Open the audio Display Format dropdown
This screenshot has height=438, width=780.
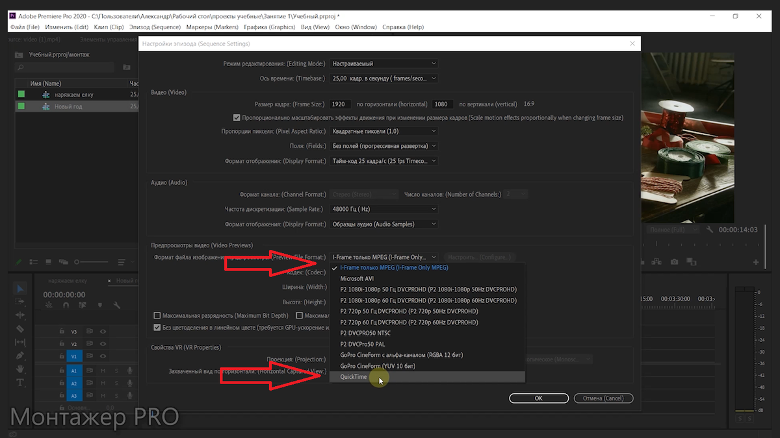click(x=383, y=224)
